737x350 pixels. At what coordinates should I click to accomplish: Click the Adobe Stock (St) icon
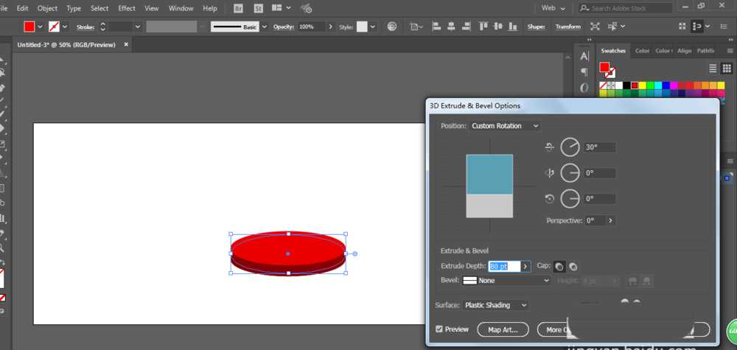[259, 8]
